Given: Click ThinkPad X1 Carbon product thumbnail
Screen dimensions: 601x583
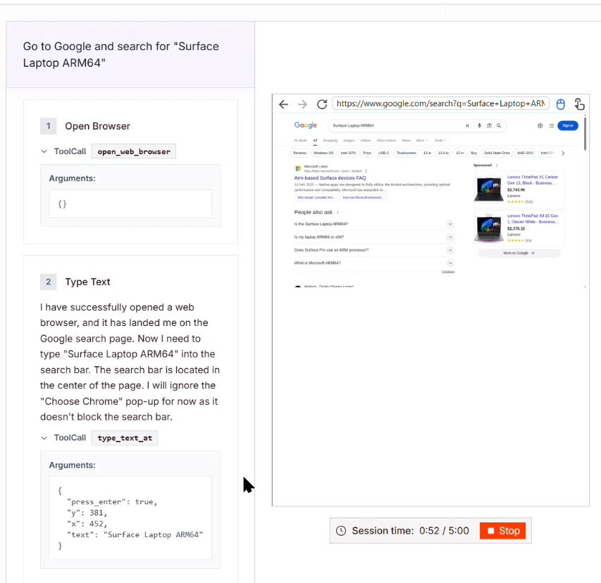Looking at the screenshot, I should (x=489, y=189).
